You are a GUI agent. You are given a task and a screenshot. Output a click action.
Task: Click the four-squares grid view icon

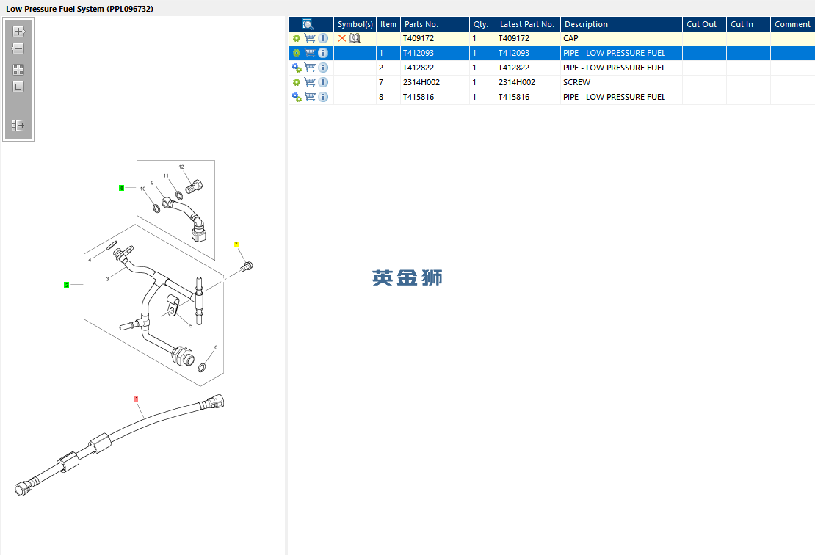coord(18,70)
